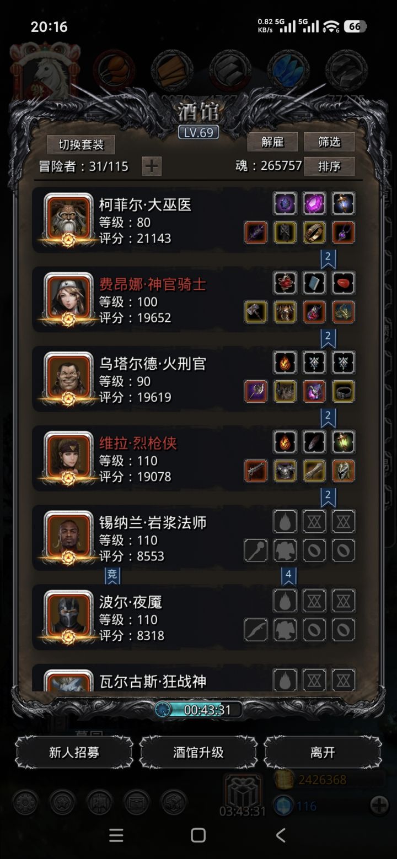Click the 切换套装 button
The width and height of the screenshot is (397, 859).
coord(81,145)
